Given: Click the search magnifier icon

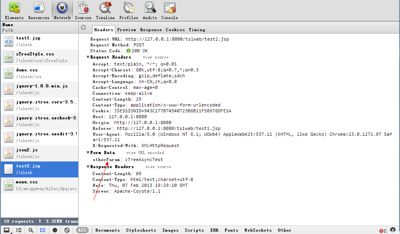Looking at the screenshot, I should click(x=31, y=230).
